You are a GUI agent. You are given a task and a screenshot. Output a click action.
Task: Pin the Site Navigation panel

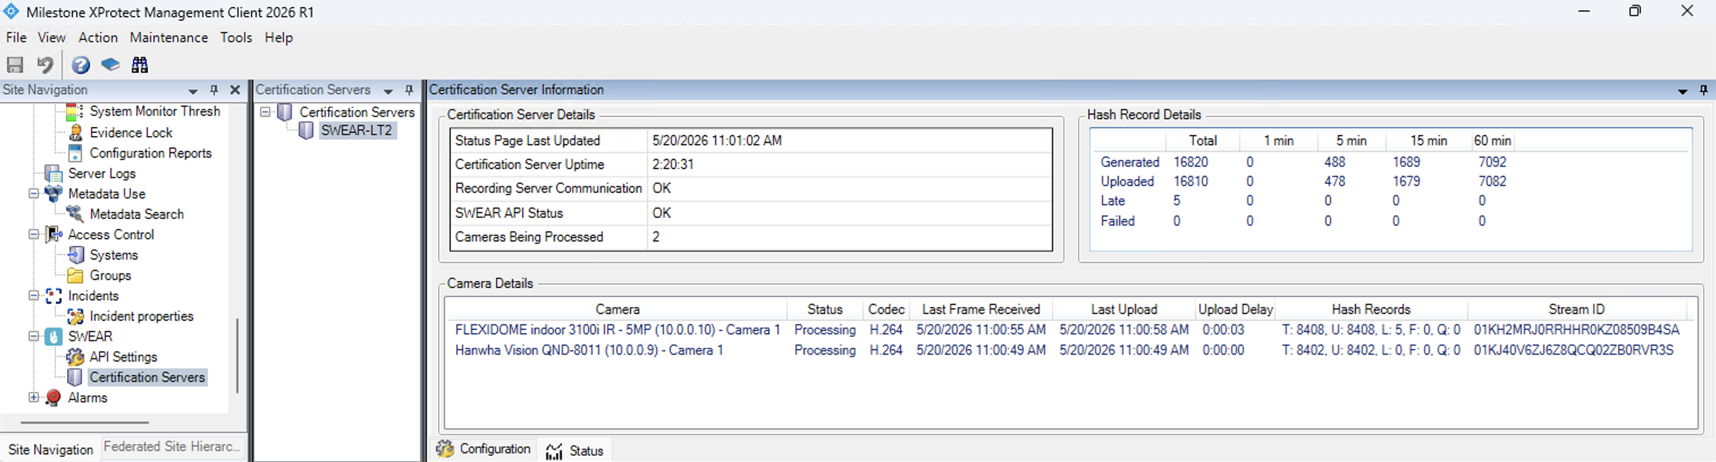point(214,90)
